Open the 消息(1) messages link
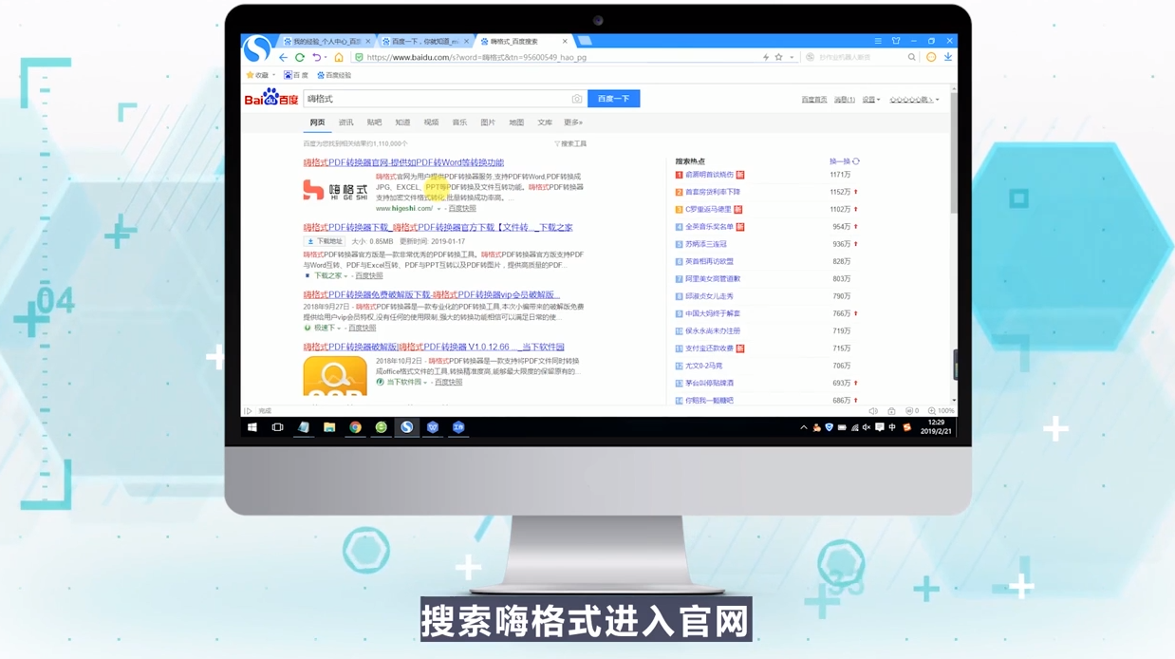This screenshot has height=659, width=1175. pyautogui.click(x=844, y=100)
